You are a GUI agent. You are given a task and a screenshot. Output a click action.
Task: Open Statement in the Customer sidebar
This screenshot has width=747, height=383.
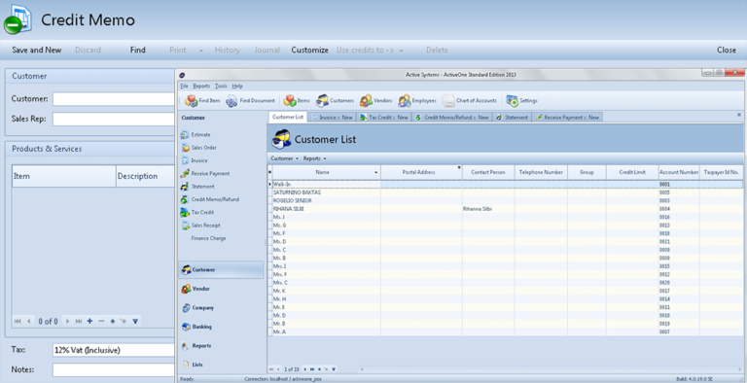(197, 187)
